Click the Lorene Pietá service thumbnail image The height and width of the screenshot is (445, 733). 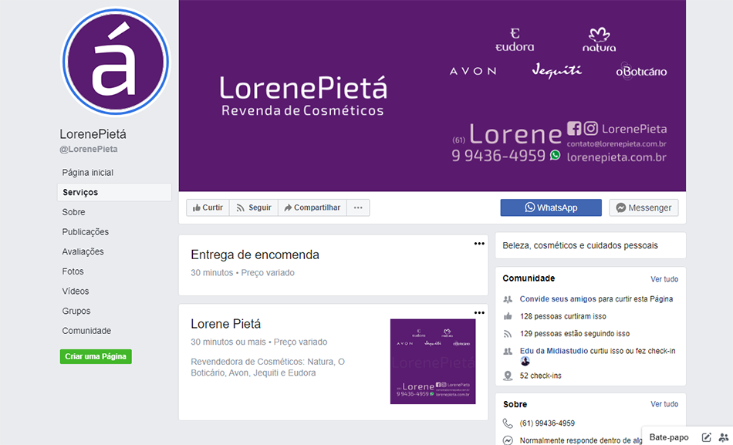pyautogui.click(x=432, y=361)
